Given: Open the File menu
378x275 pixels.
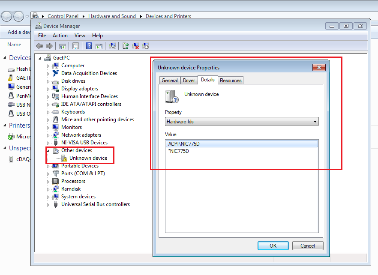Looking at the screenshot, I should coord(42,36).
